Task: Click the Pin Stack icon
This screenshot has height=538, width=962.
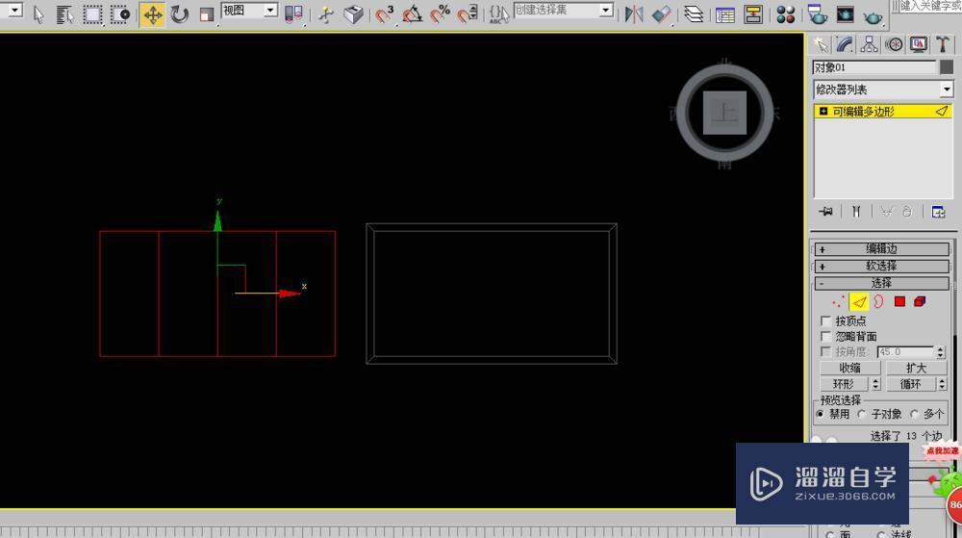Action: [825, 212]
